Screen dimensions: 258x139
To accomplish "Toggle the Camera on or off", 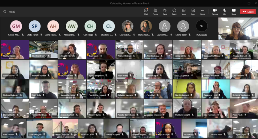I will point(215,12).
